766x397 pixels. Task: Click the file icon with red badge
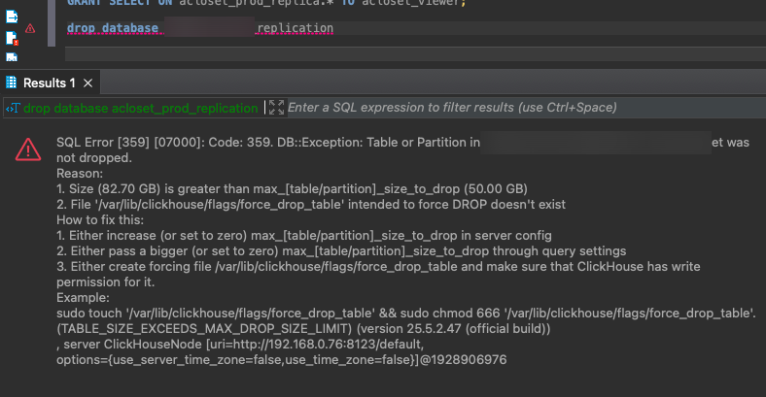click(12, 38)
